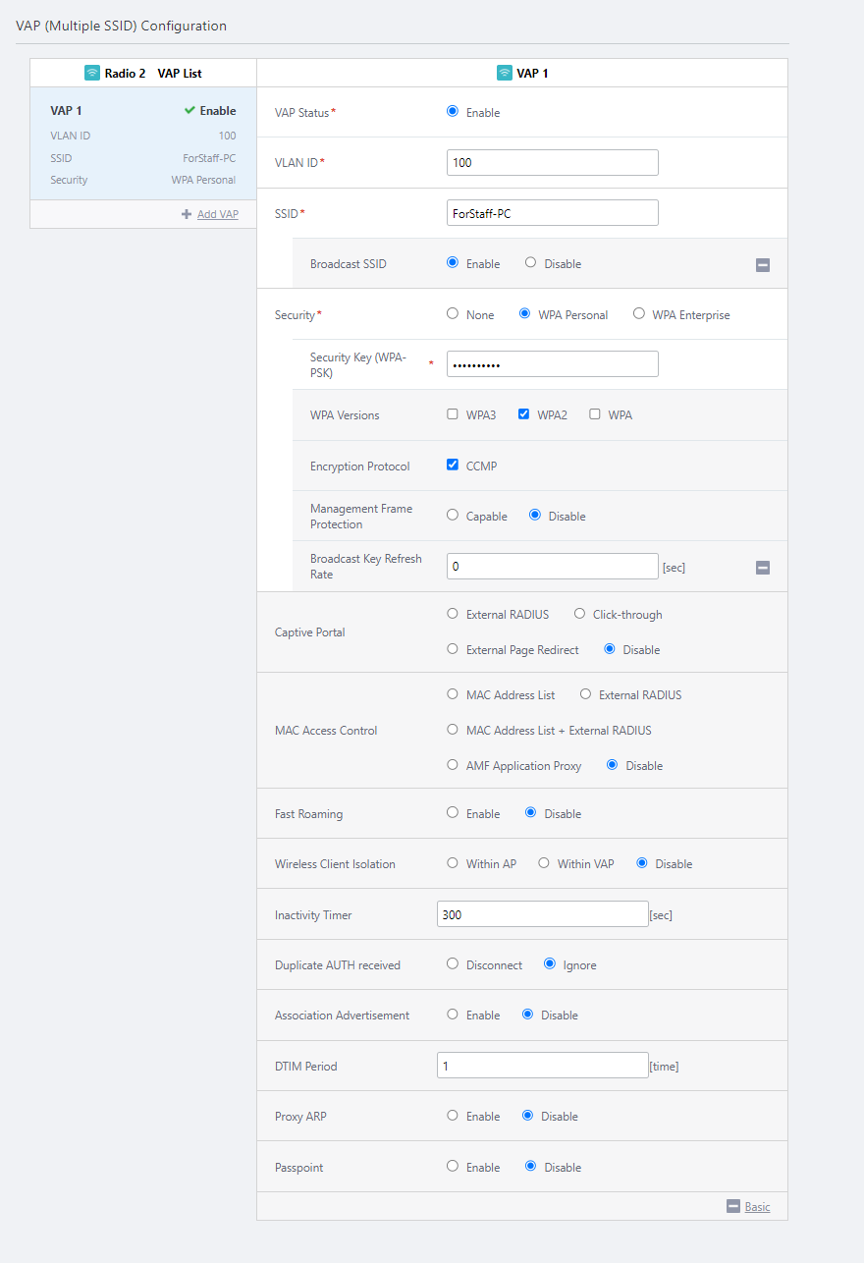
Task: Toggle the CCMP encryption checkbox
Action: (x=453, y=466)
